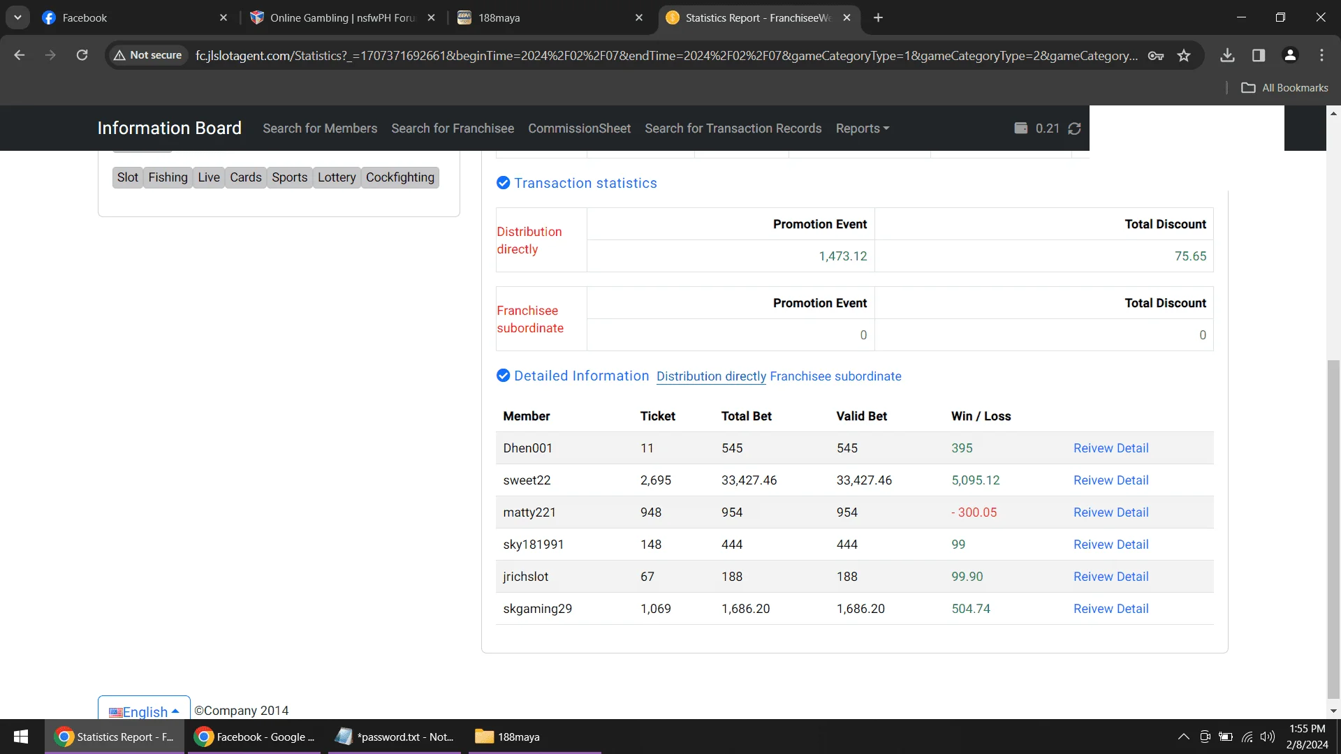This screenshot has height=754, width=1341.
Task: Open Reivew Detail for jrichslot
Action: pos(1111,577)
